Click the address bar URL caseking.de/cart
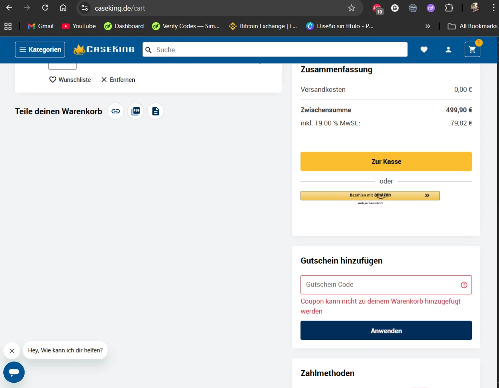This screenshot has height=388, width=499. click(x=120, y=8)
